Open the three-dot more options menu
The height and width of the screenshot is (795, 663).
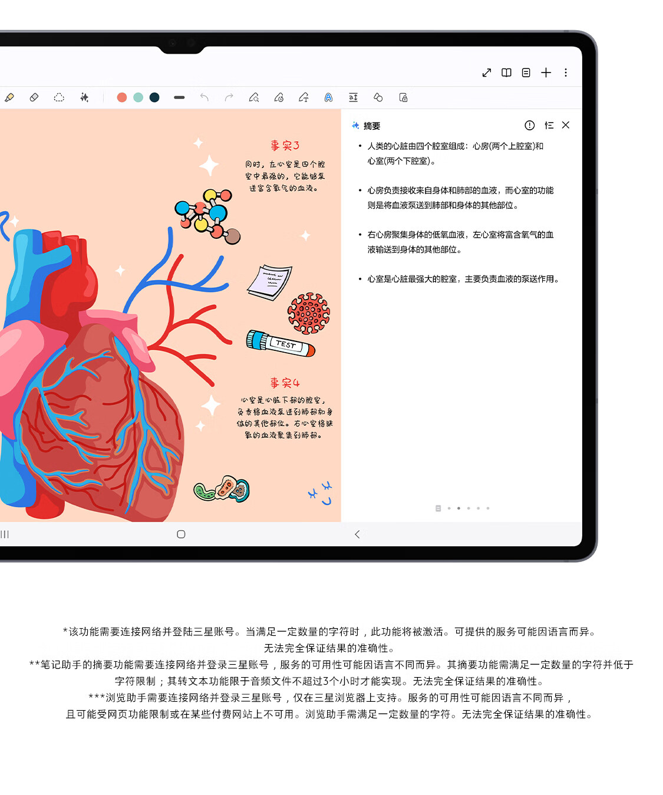tap(566, 73)
